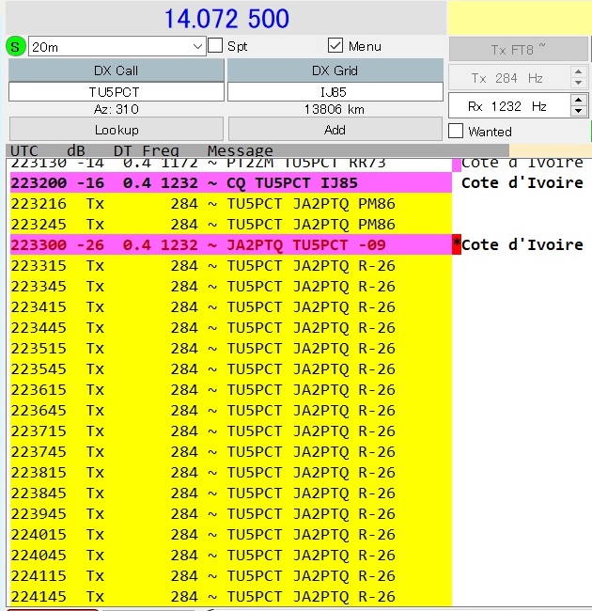Enable the Spt checkbox
The image size is (592, 611).
pyautogui.click(x=215, y=46)
